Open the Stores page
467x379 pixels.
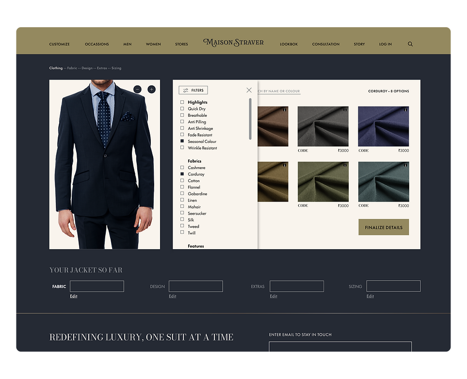pyautogui.click(x=181, y=44)
